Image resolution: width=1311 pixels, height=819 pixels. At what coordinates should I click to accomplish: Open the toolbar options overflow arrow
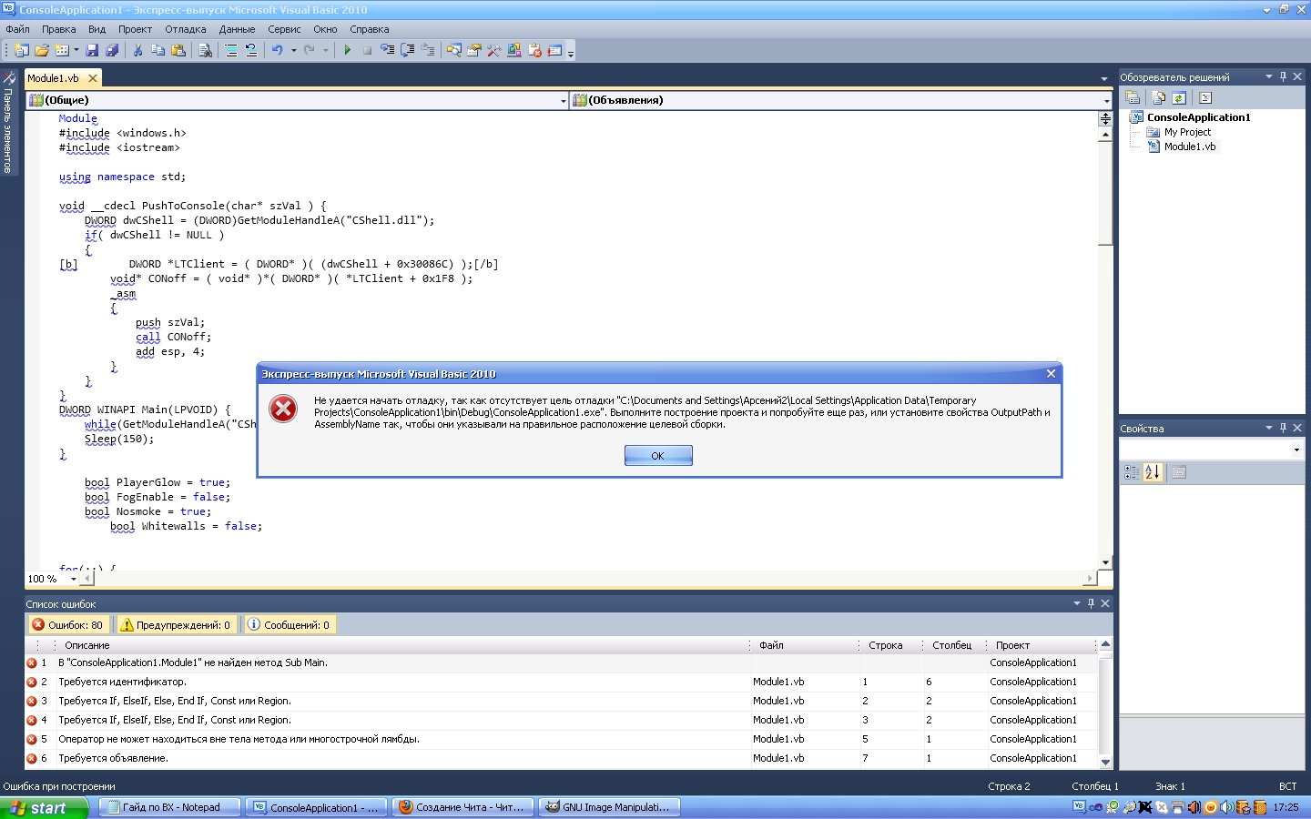pos(571,53)
